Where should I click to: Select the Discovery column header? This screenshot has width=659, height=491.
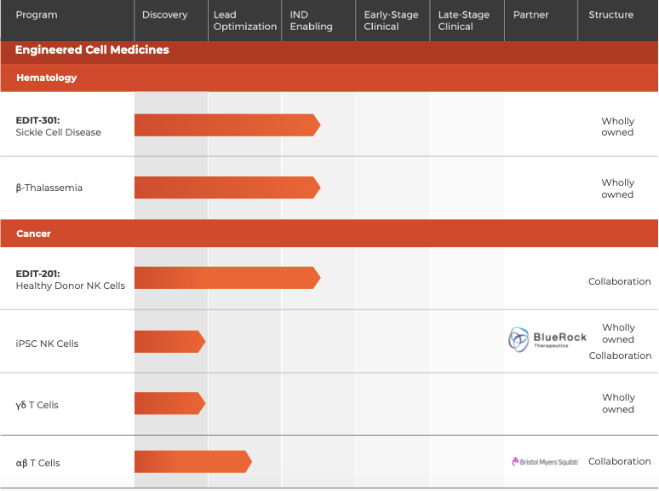coord(164,15)
